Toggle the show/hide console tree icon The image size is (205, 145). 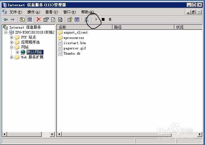click(30, 20)
